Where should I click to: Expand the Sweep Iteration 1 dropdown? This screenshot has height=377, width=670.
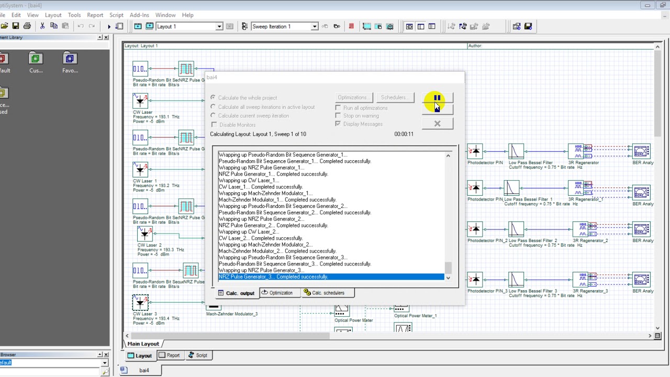point(314,26)
